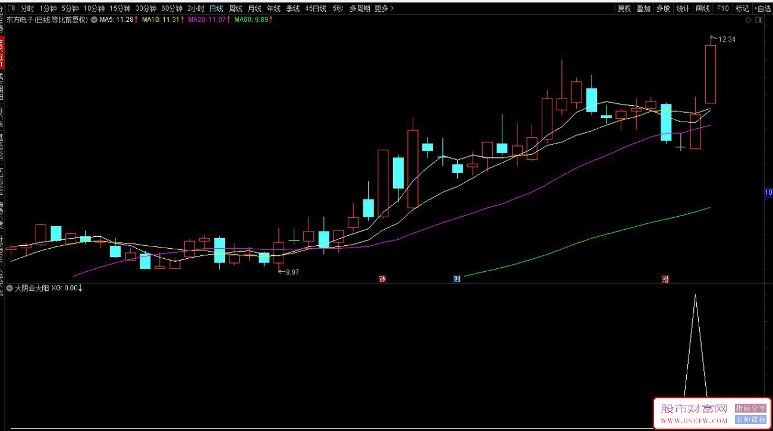Switch to 2小时 period
This screenshot has width=773, height=431.
196,8
